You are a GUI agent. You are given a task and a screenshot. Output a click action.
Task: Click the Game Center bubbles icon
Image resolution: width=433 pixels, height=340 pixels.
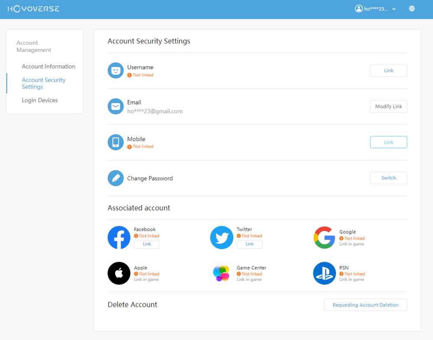tap(221, 273)
